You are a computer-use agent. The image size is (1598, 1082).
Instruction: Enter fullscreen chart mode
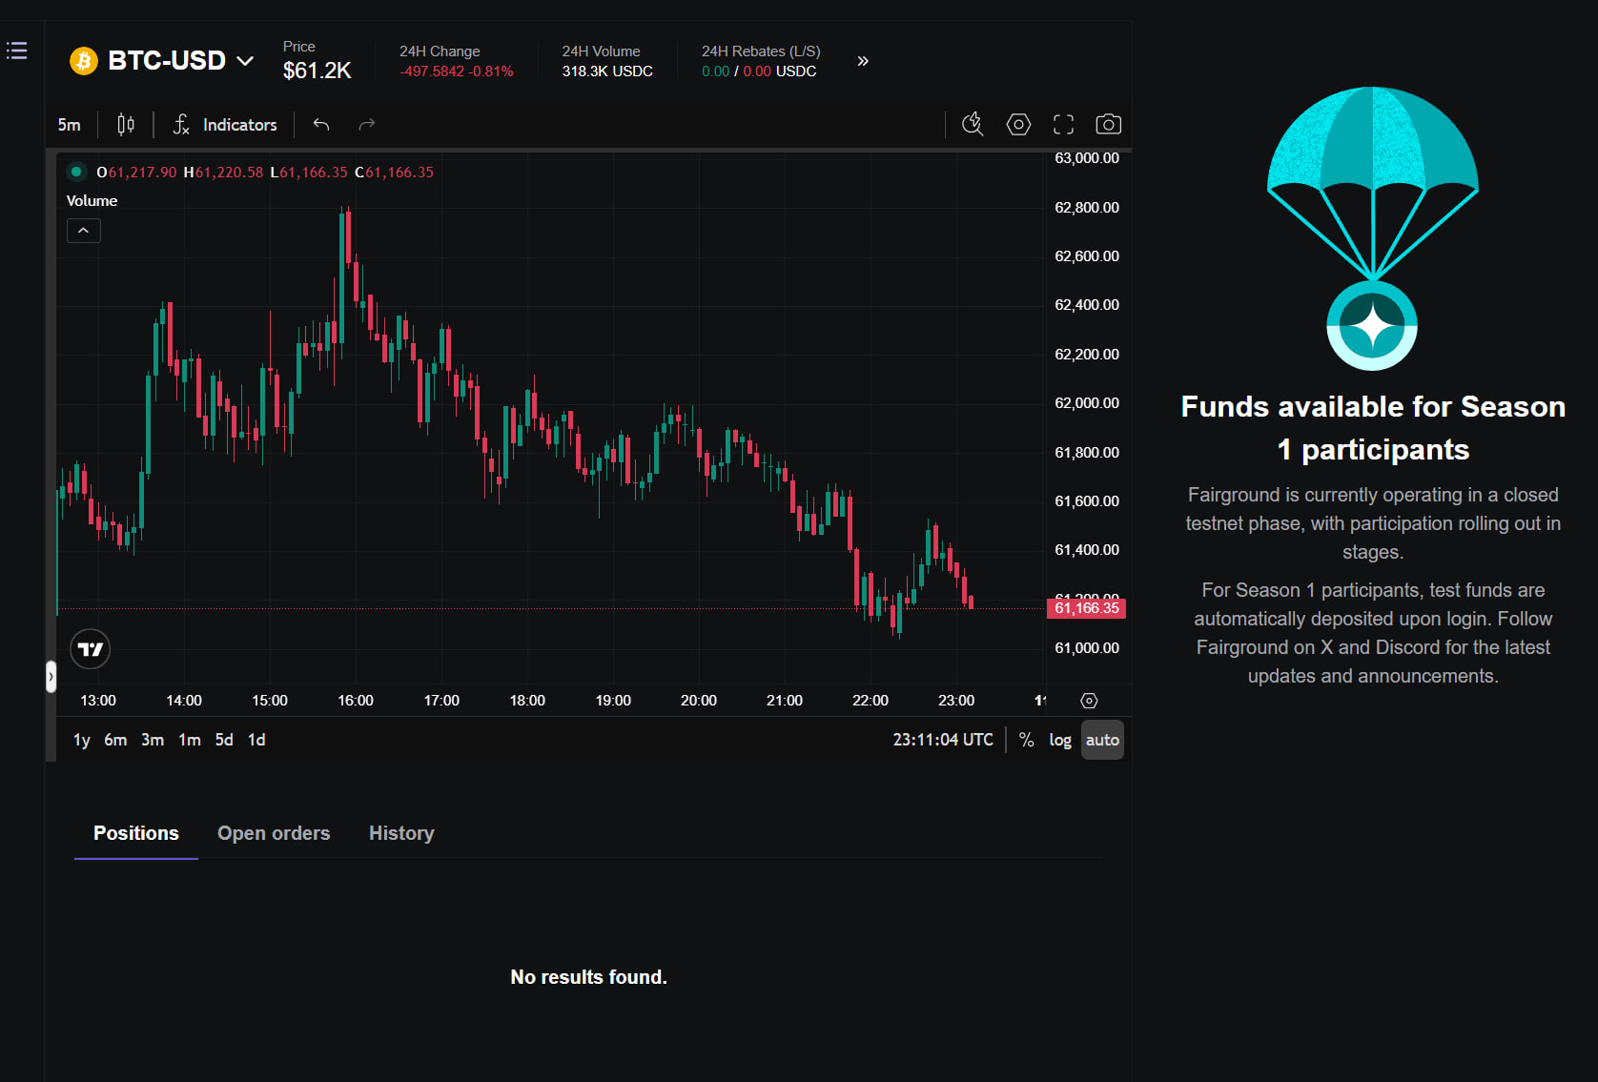[x=1063, y=124]
